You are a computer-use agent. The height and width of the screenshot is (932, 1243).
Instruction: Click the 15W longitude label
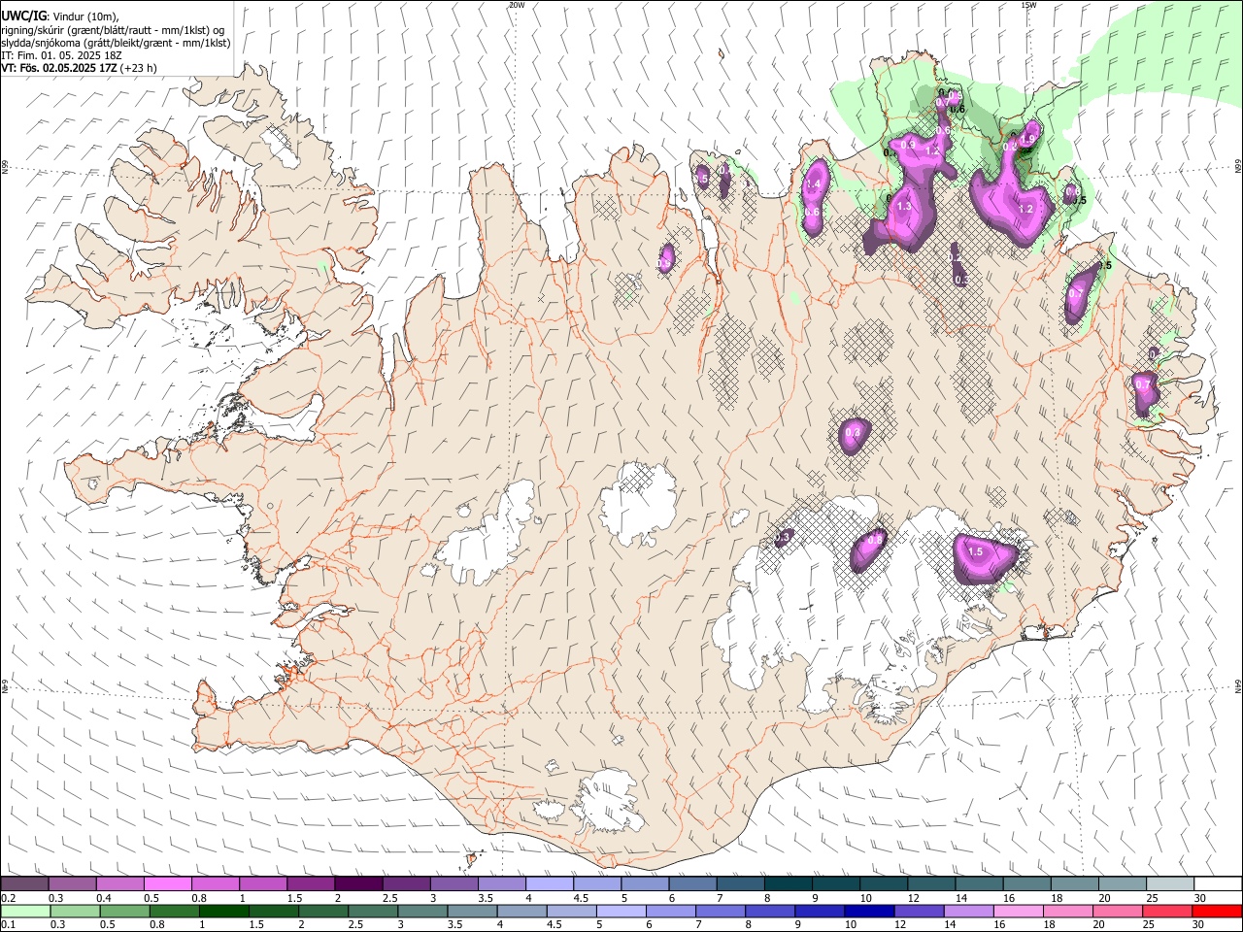[1029, 5]
